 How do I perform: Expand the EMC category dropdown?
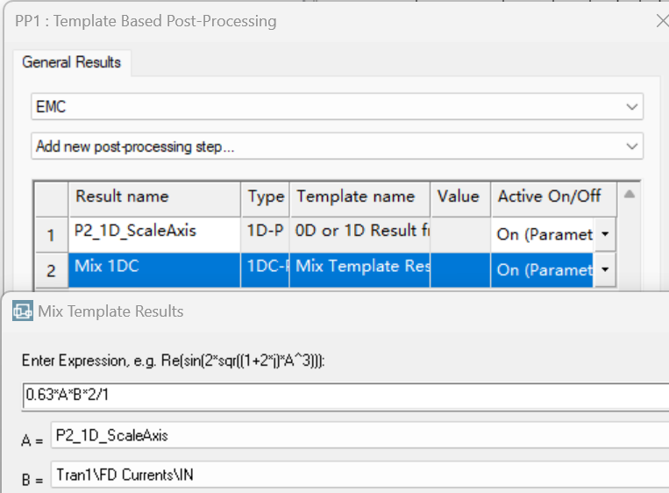click(632, 107)
